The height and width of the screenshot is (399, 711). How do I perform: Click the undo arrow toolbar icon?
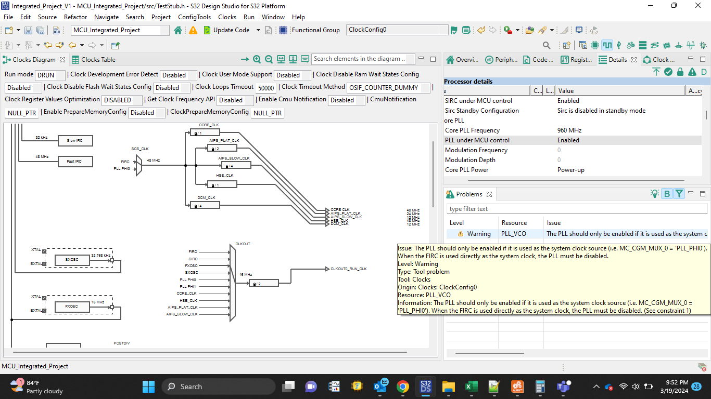[x=482, y=30]
